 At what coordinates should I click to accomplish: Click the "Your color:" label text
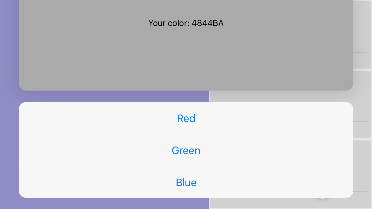point(169,23)
